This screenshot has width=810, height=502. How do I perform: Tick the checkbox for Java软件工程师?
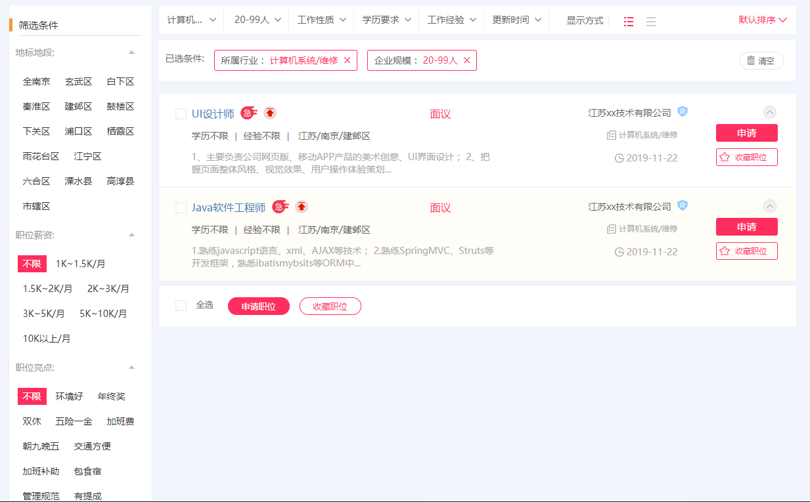pyautogui.click(x=181, y=208)
